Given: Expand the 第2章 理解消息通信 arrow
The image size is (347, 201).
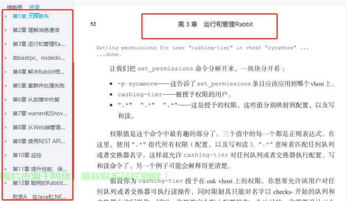Looking at the screenshot, I should [6, 30].
